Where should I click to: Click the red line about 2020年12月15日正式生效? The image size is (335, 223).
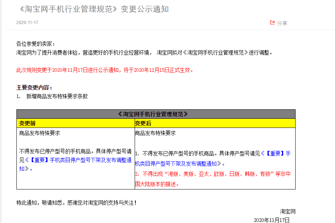coord(105,70)
